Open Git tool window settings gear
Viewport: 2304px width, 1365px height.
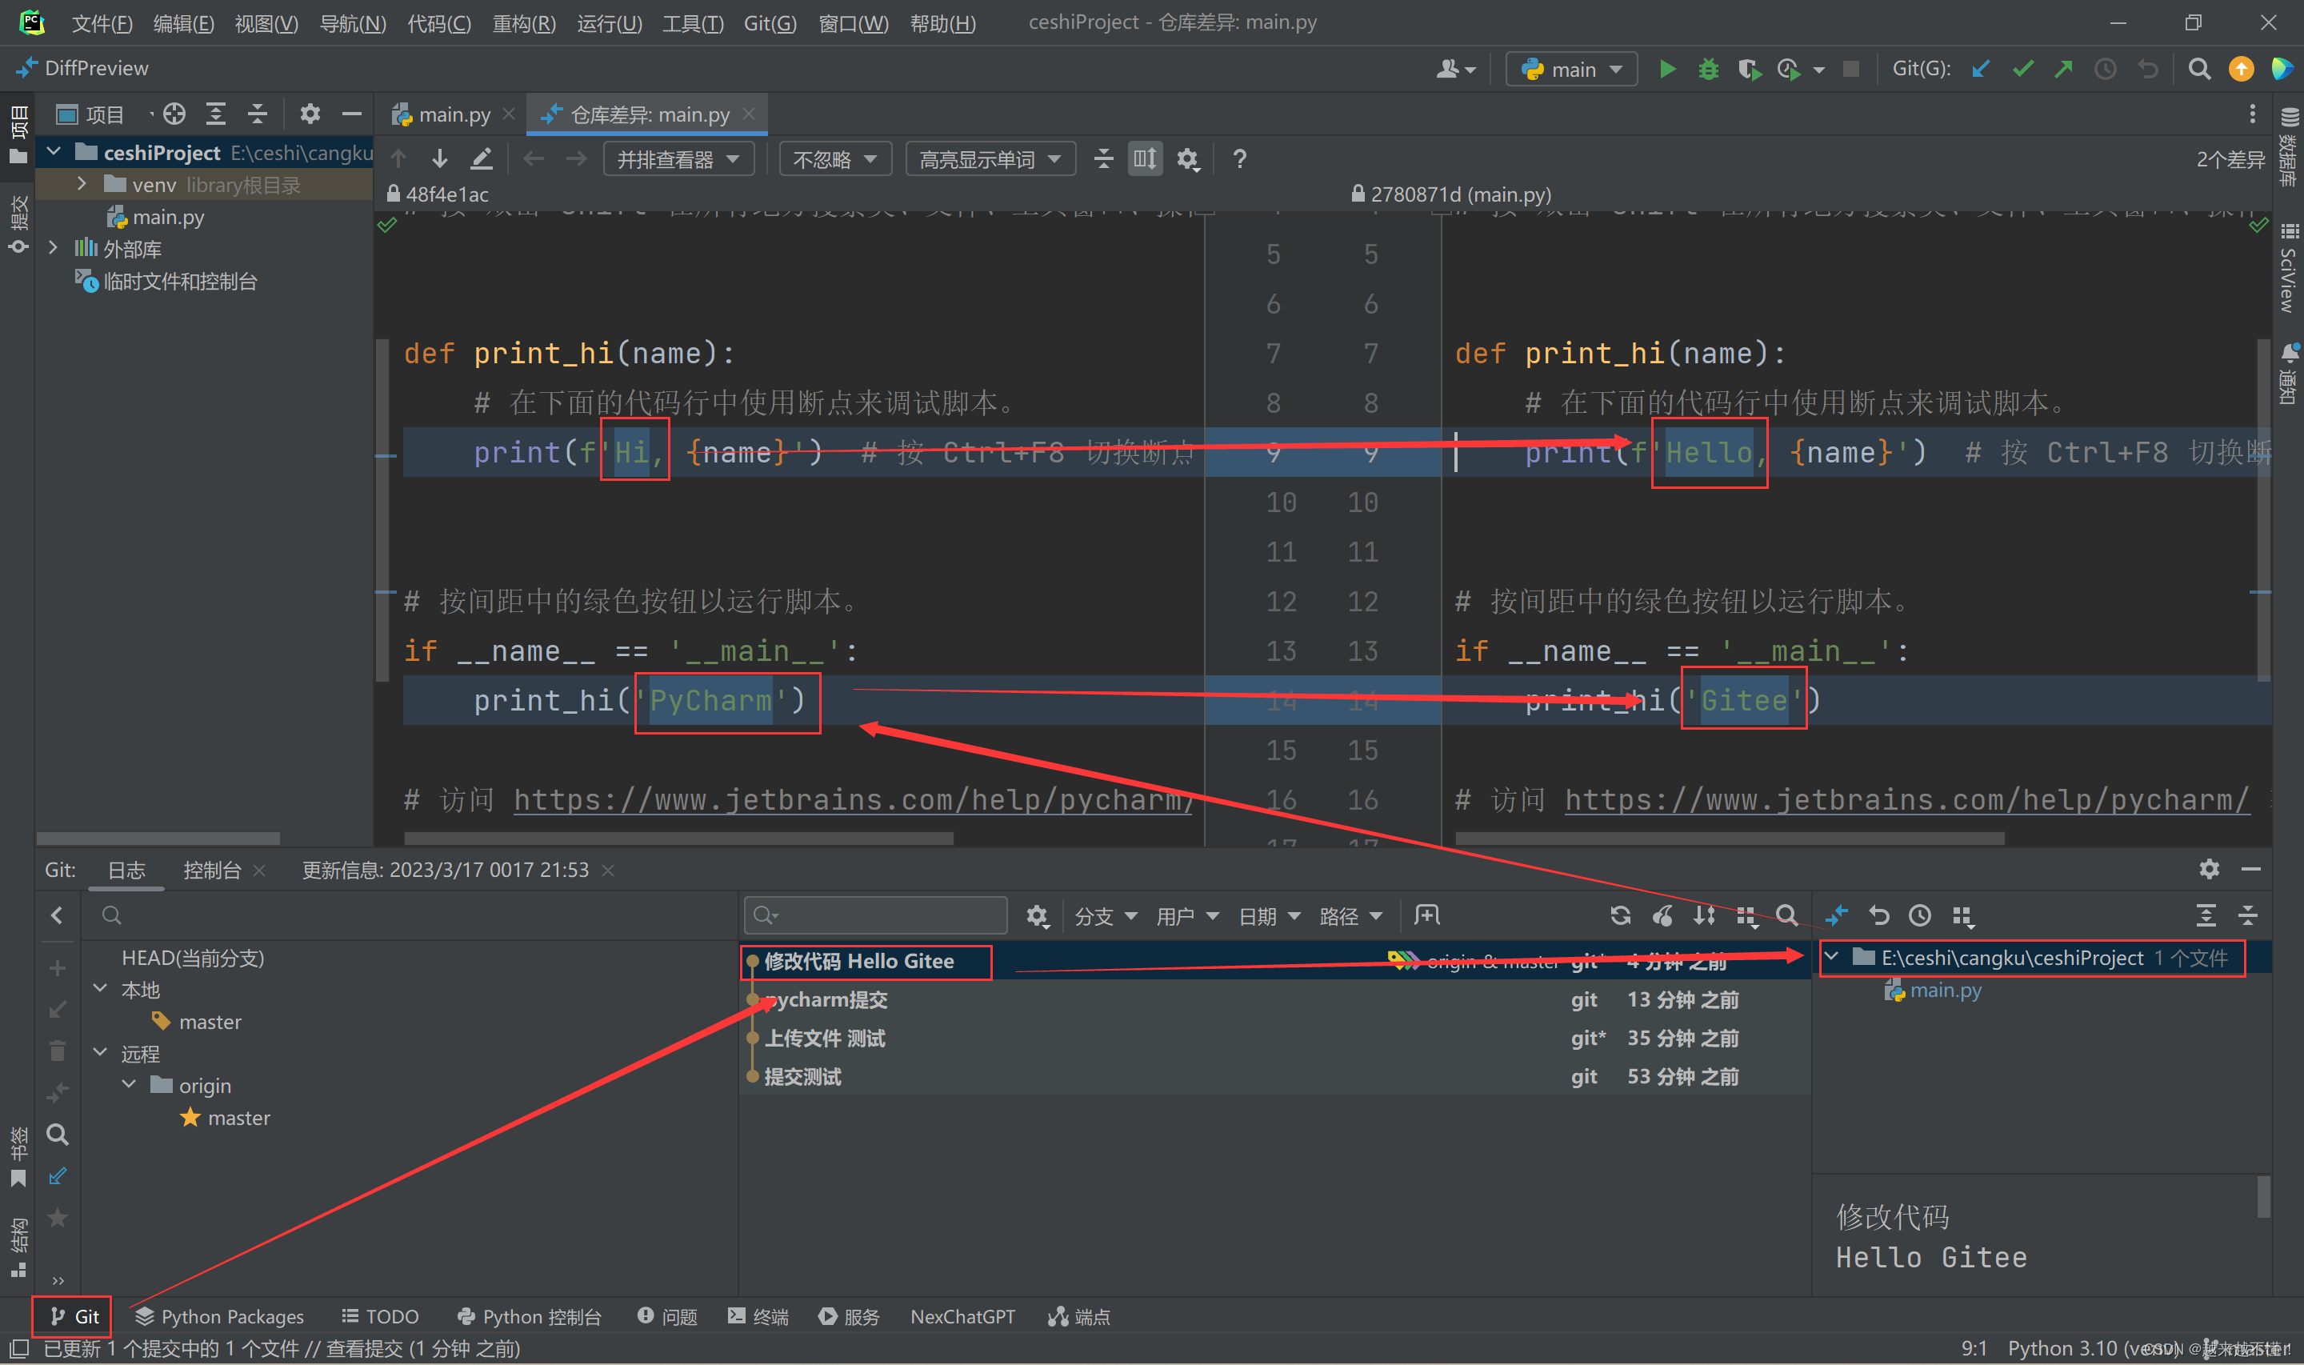(x=2210, y=869)
